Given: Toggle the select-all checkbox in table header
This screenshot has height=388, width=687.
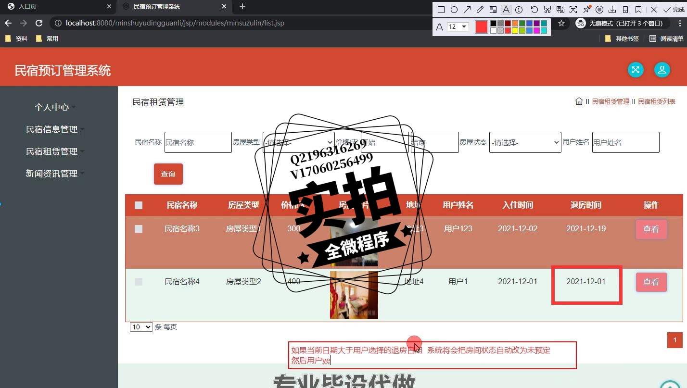Looking at the screenshot, I should [139, 205].
